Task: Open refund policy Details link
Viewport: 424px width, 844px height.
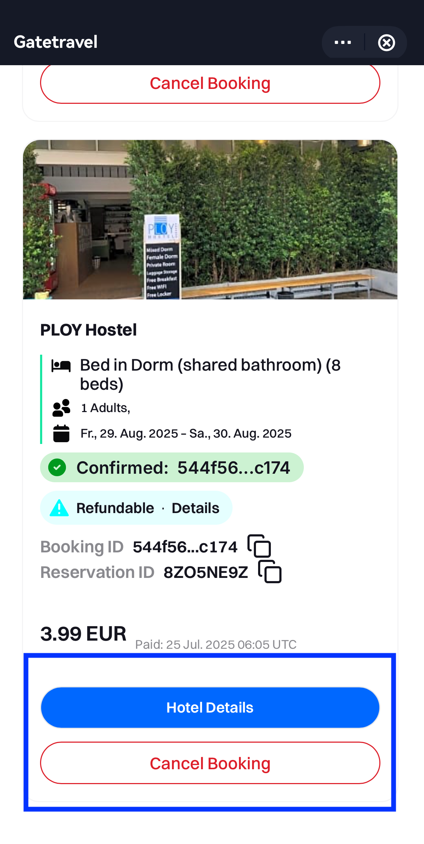Action: [195, 508]
